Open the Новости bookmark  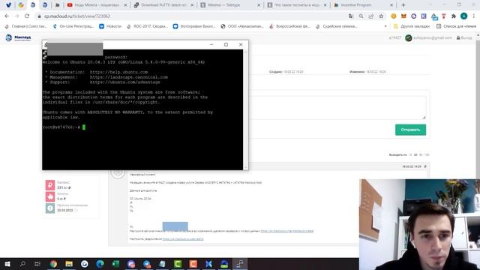click(110, 26)
